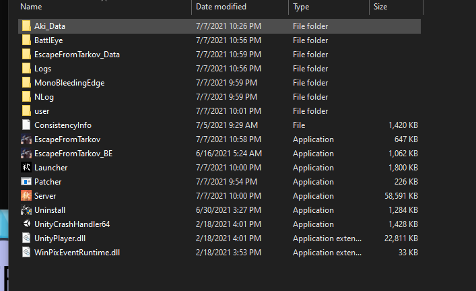Sort by Date modified column header
Screen dimensions: 476x291
click(221, 7)
